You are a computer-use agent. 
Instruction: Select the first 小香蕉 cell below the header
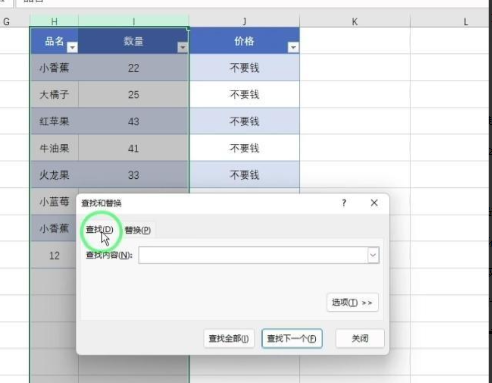54,67
